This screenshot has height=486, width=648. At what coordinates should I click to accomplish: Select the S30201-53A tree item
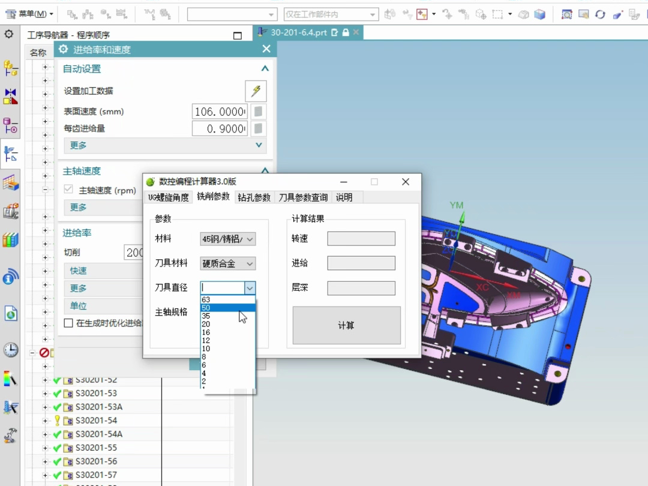pos(99,407)
